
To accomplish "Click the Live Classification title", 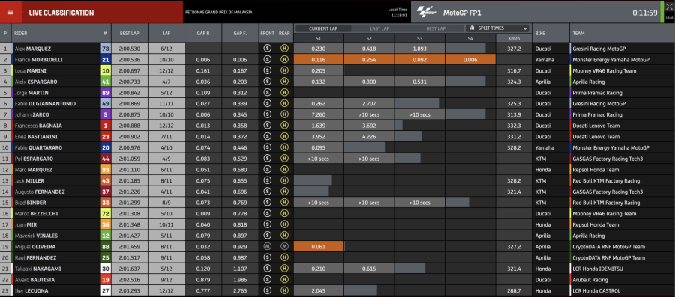I will 61,13.
